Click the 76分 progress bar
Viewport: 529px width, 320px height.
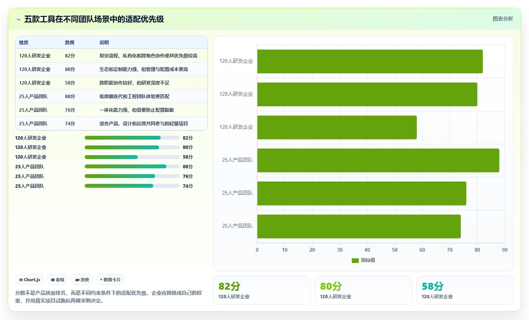[132, 176]
